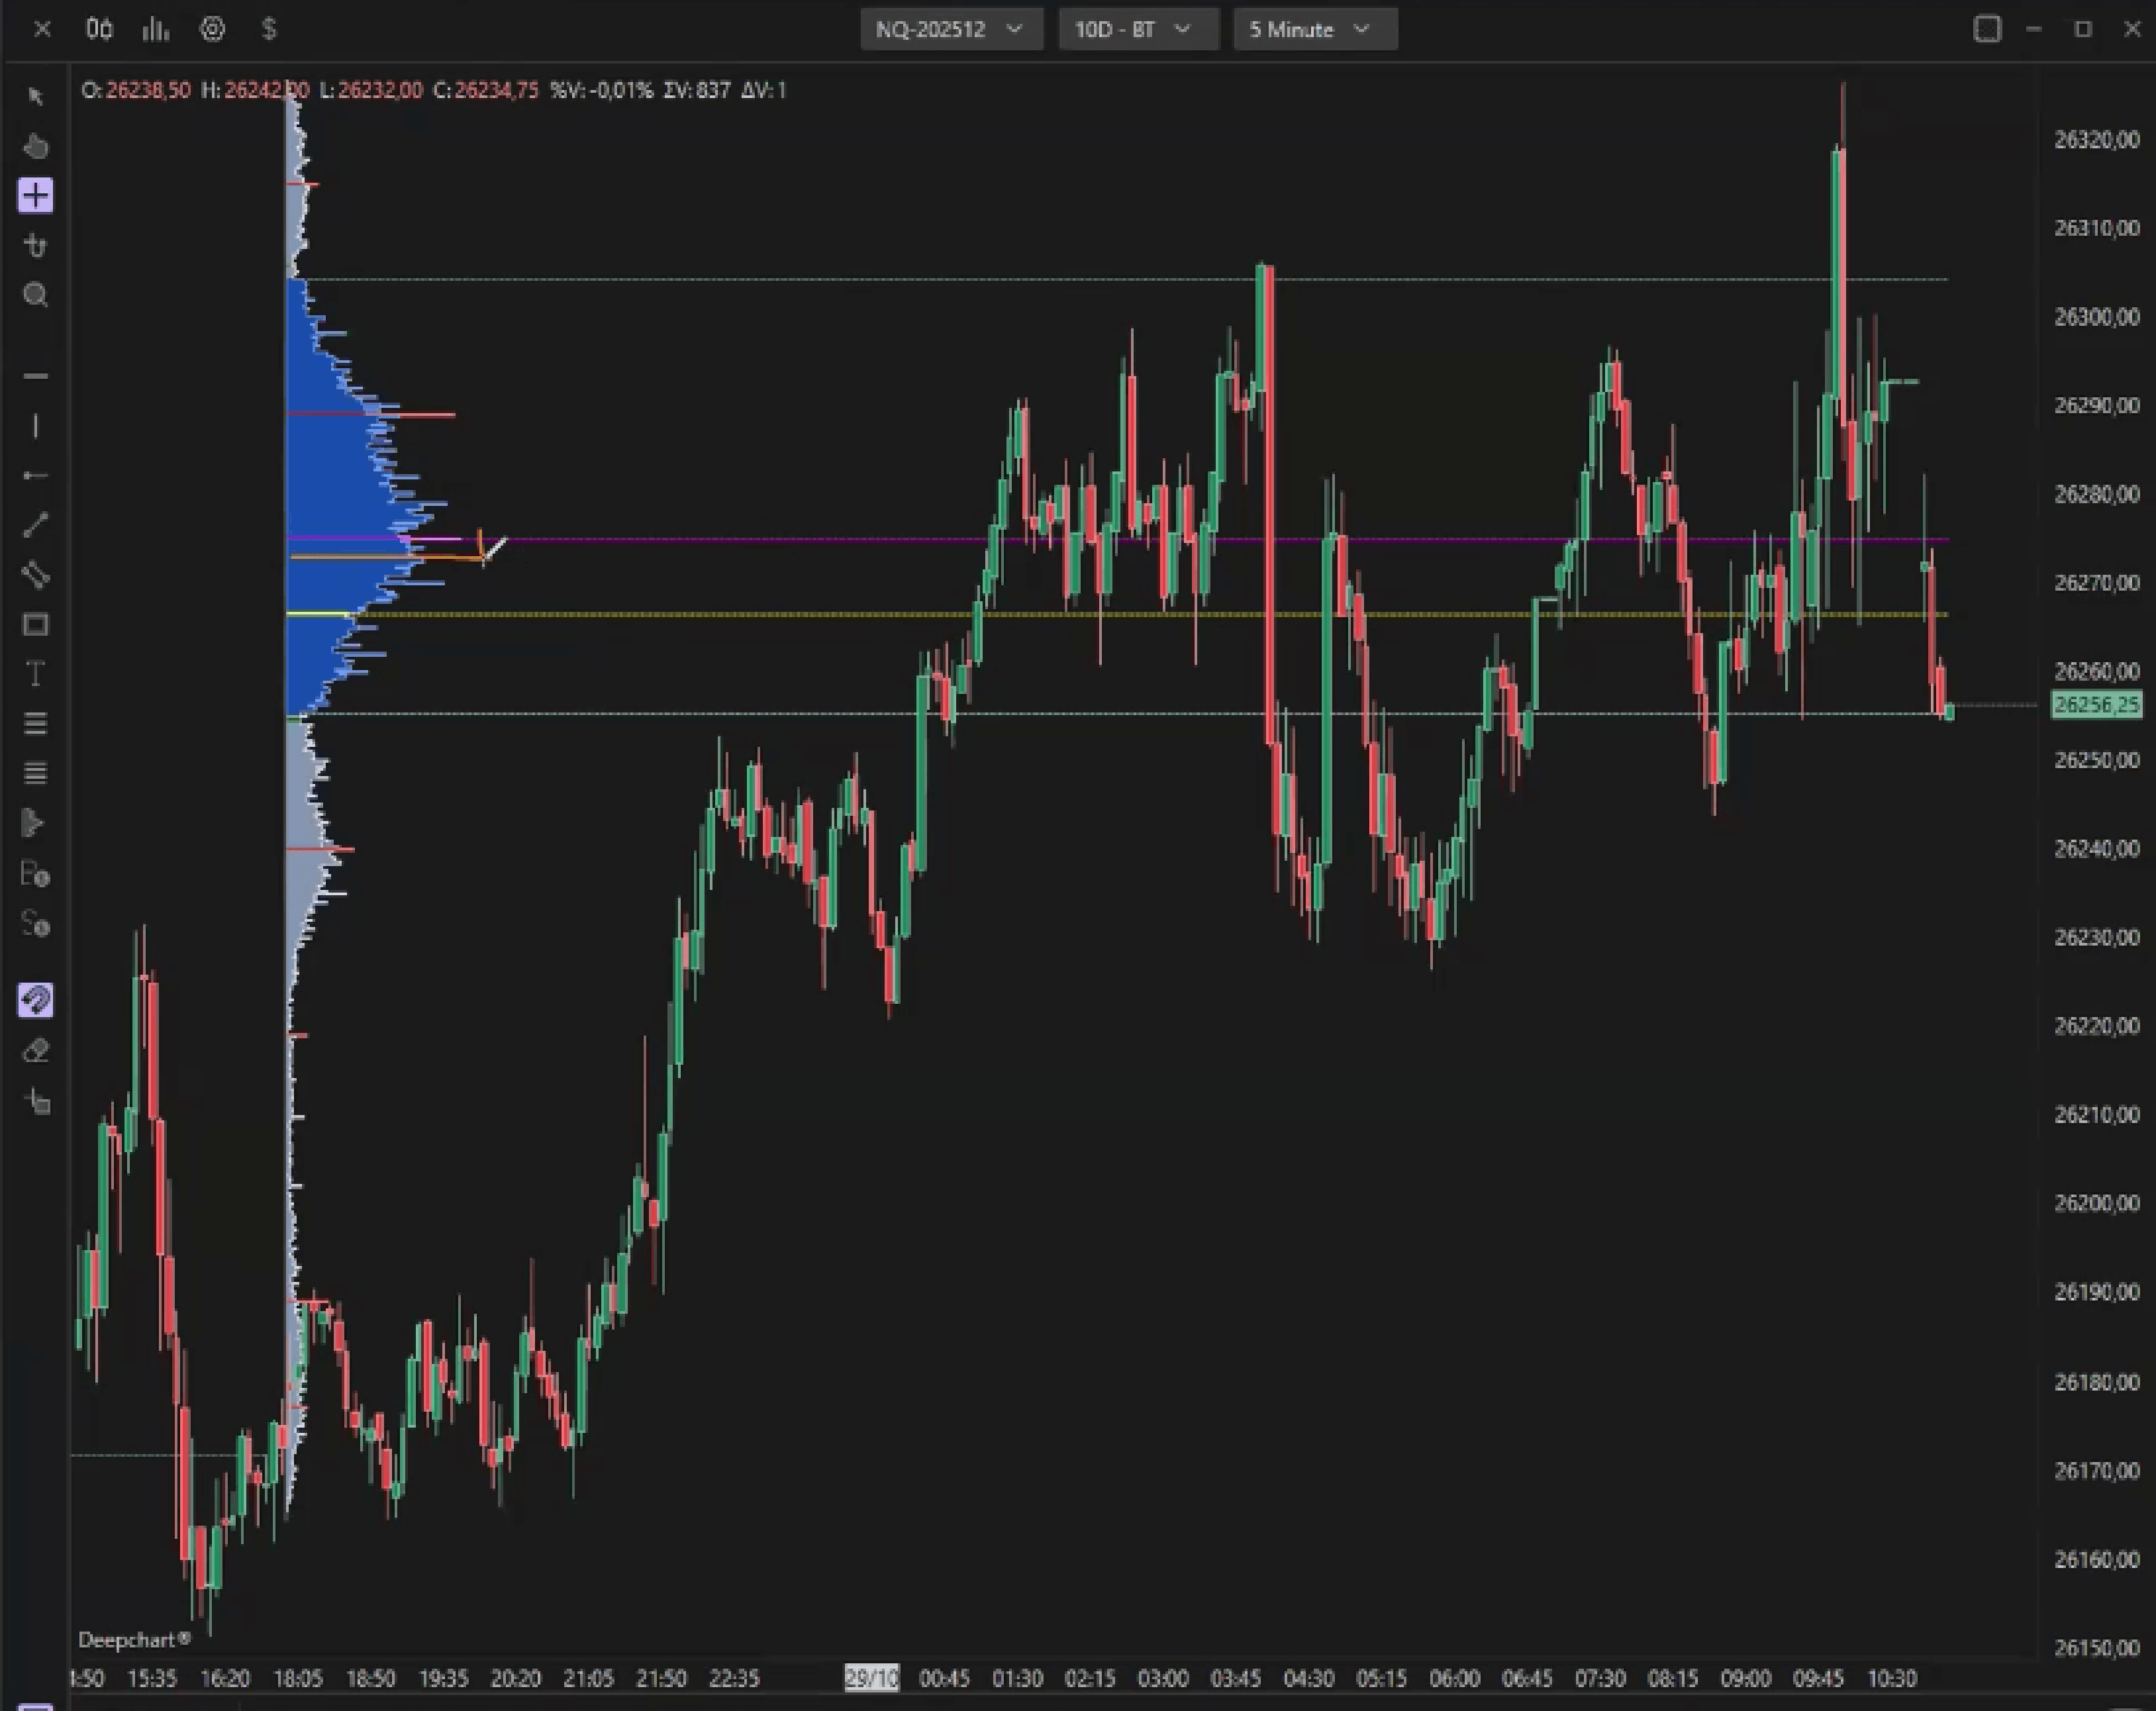Pick the vertical line drawing tool
This screenshot has height=1711, width=2156.
36,427
